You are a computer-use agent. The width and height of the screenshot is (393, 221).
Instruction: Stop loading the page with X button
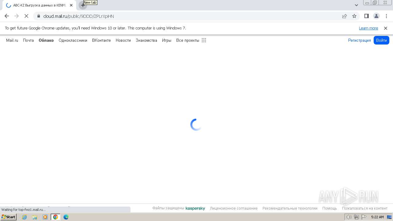point(26,16)
